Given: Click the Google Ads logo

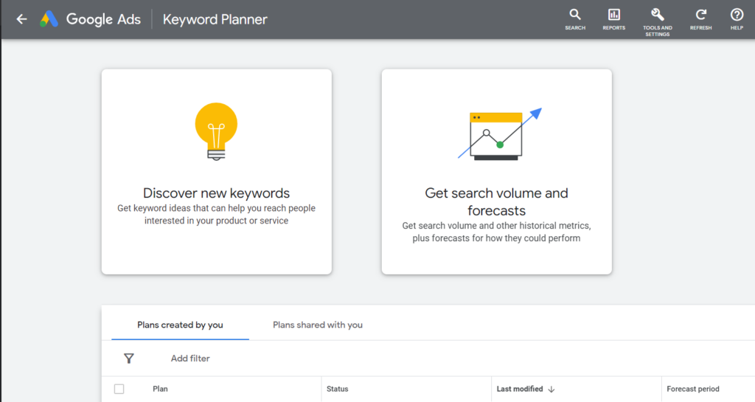Looking at the screenshot, I should pos(49,19).
